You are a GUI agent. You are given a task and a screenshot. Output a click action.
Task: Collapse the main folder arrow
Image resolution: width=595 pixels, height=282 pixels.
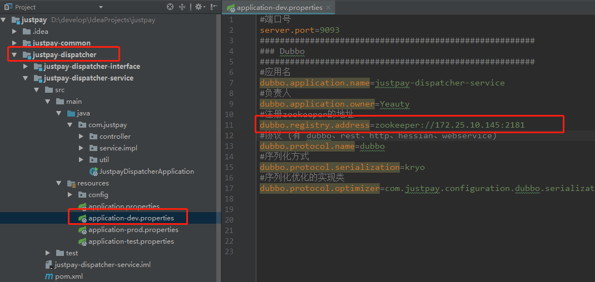click(x=48, y=102)
